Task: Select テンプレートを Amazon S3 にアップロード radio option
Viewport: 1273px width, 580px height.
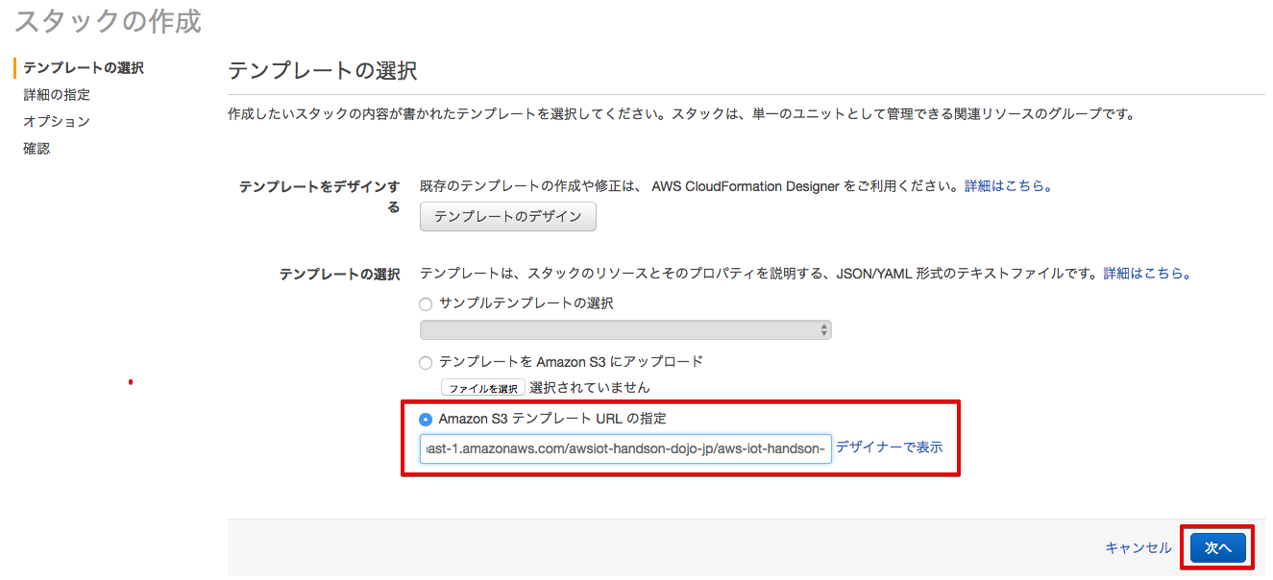Action: click(x=426, y=363)
